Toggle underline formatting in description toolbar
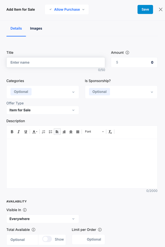 [26, 132]
